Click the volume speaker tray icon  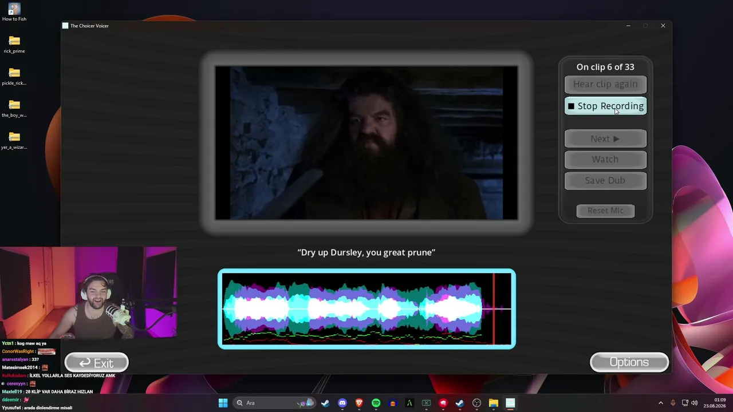(x=695, y=403)
